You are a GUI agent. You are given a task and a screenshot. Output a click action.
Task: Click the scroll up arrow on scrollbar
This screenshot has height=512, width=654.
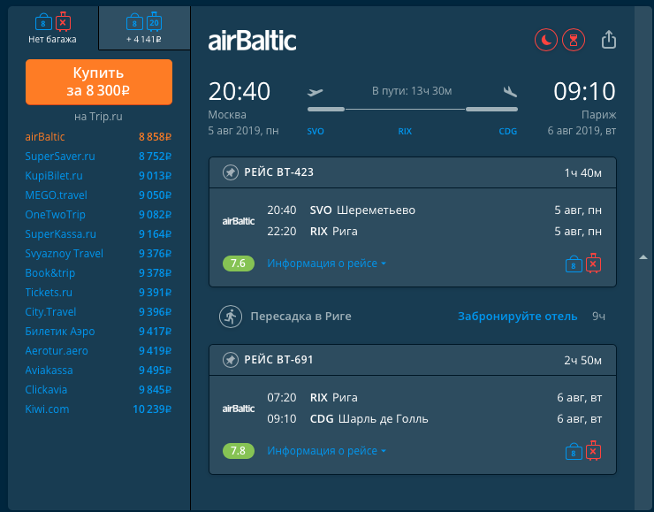click(x=643, y=257)
